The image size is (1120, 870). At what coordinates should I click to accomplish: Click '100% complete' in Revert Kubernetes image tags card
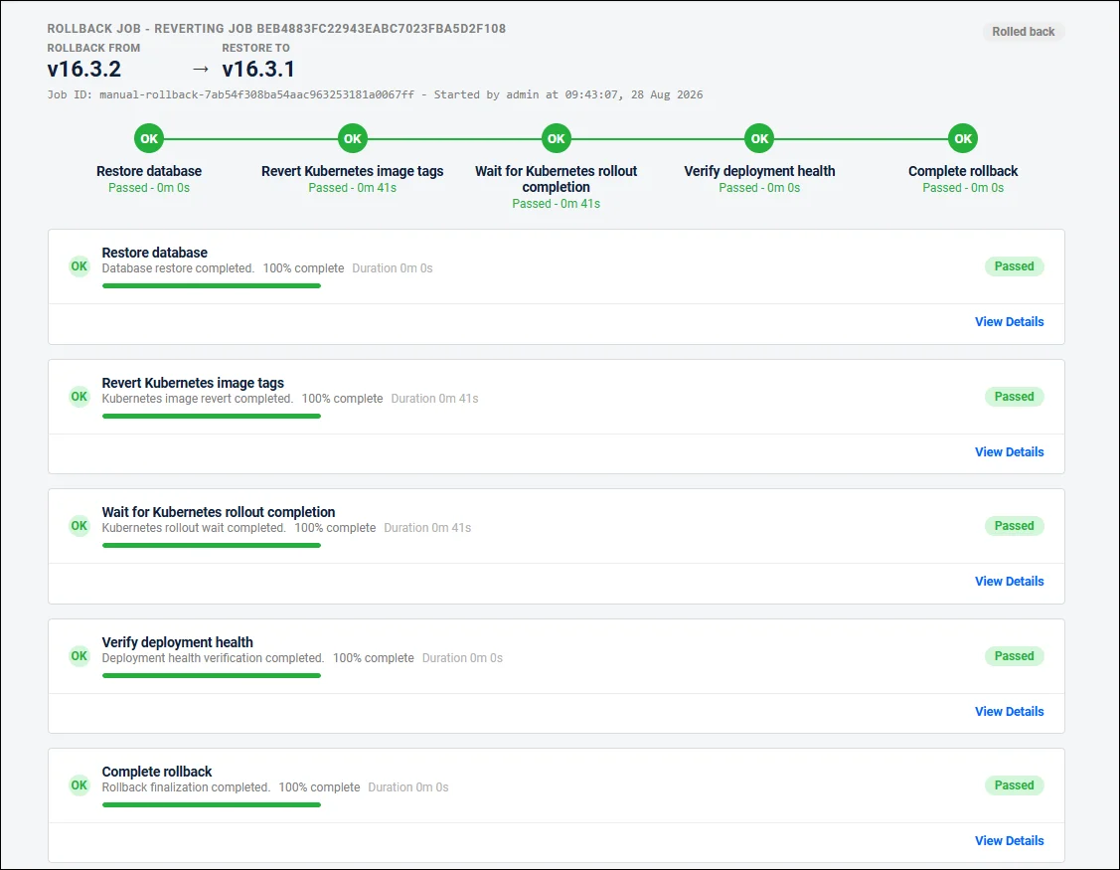(x=342, y=398)
